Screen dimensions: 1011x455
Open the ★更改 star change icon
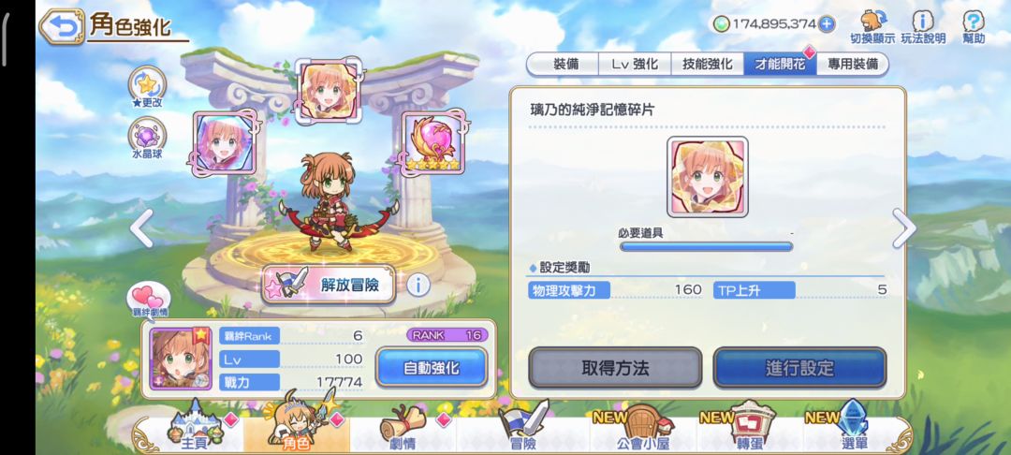coord(147,88)
